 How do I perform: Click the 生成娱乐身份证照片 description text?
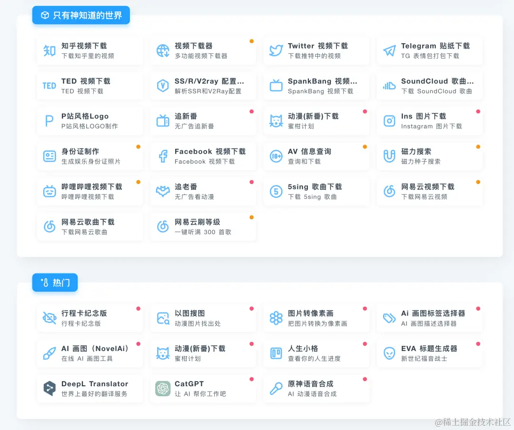click(91, 162)
